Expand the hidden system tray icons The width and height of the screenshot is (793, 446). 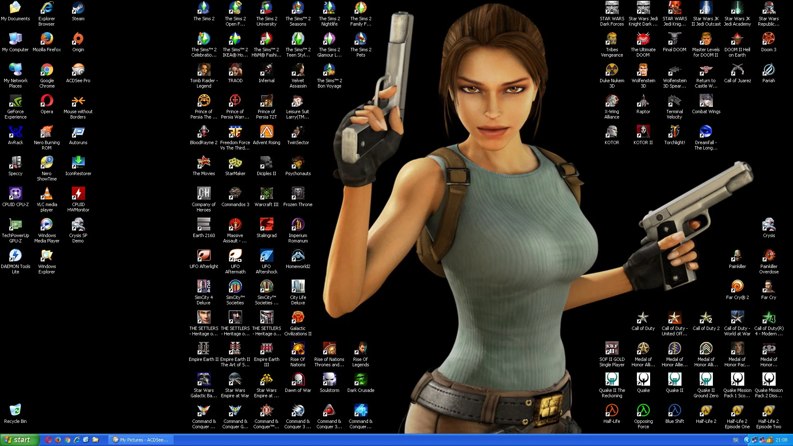pos(746,440)
